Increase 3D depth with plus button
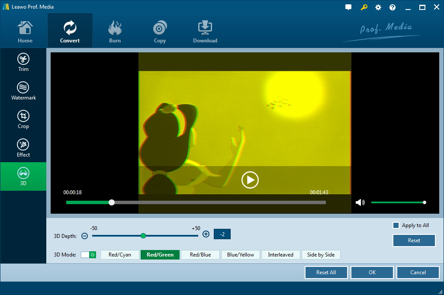The image size is (444, 295). (206, 234)
